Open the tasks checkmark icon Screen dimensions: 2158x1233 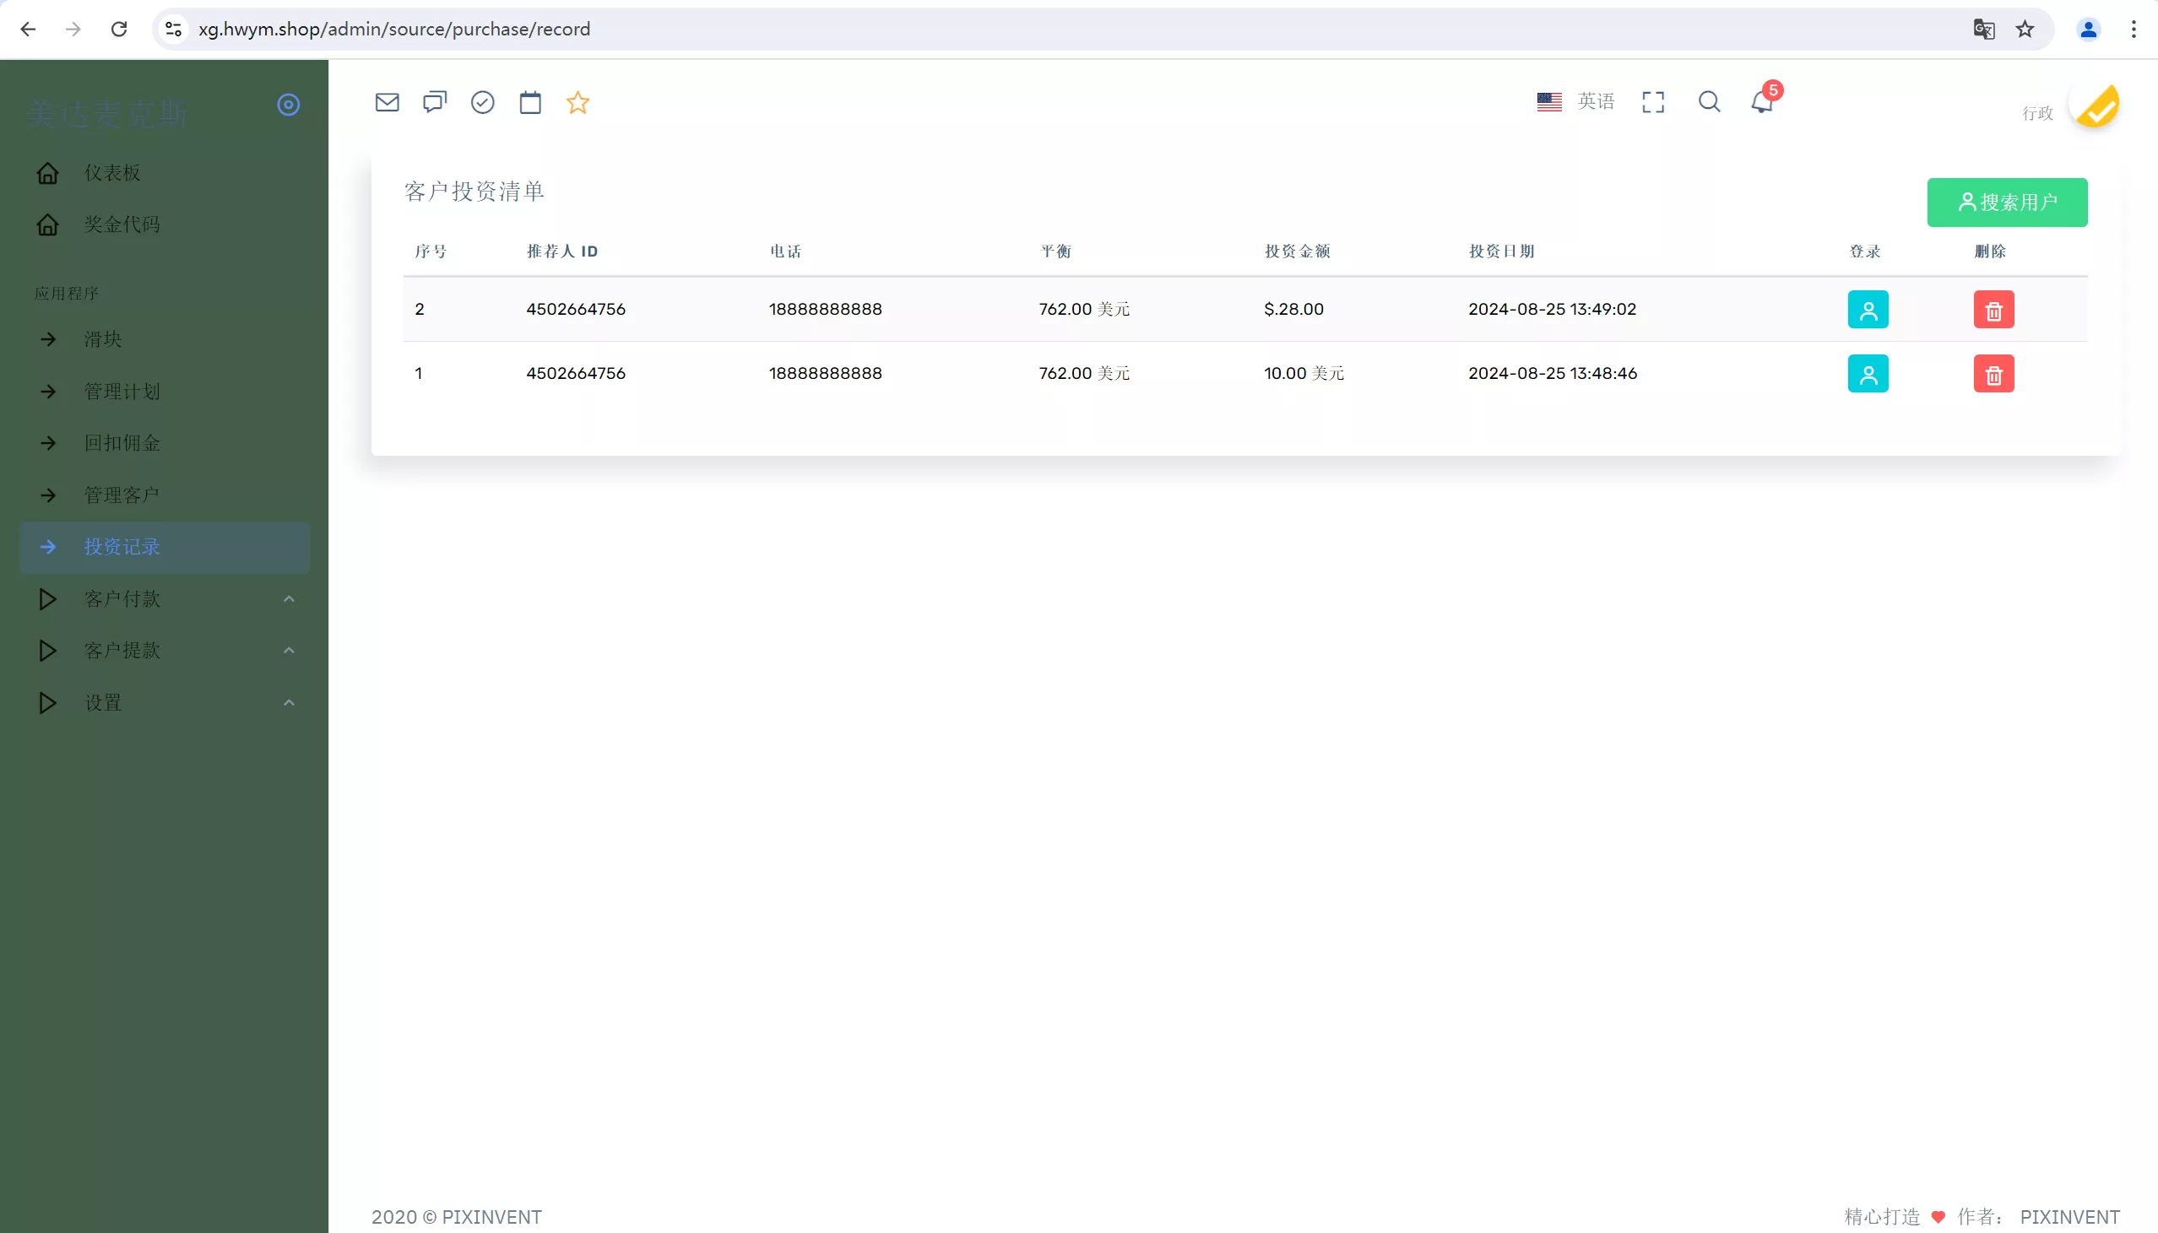pyautogui.click(x=482, y=102)
